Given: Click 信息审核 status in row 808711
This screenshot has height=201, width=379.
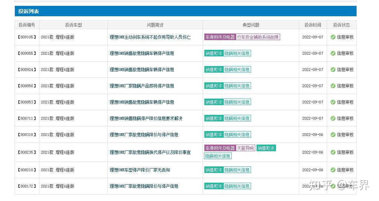Looking at the screenshot, I should [345, 118].
